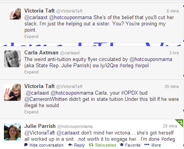Screen dimensions: 184x149
Task: Click Hide conversation speech bubble icon
Action: [x=26, y=145]
